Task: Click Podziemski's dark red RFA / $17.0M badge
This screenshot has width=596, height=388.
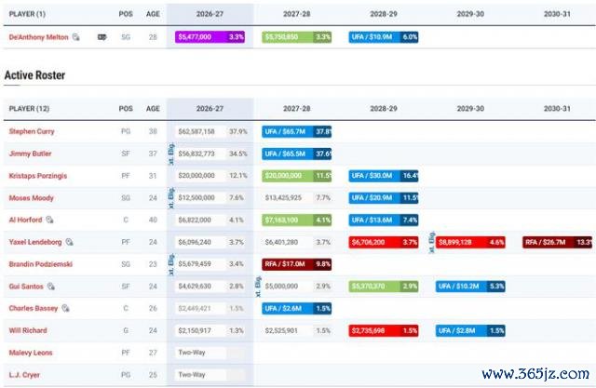Action: pyautogui.click(x=296, y=264)
